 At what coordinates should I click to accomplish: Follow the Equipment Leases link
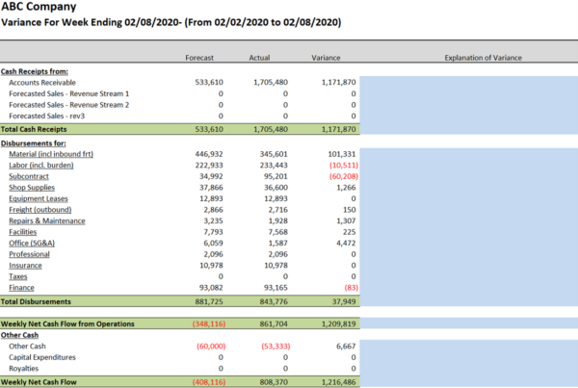[x=39, y=198]
